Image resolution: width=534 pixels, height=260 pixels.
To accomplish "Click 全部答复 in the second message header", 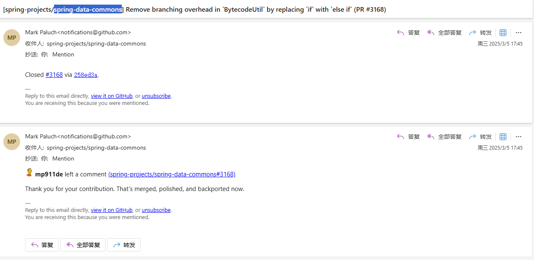I will point(444,137).
